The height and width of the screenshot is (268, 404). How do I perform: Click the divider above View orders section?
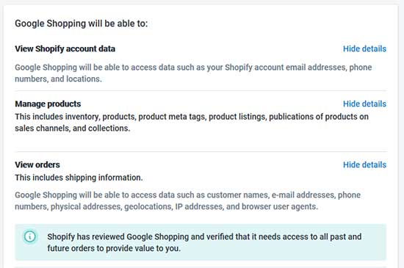201,151
